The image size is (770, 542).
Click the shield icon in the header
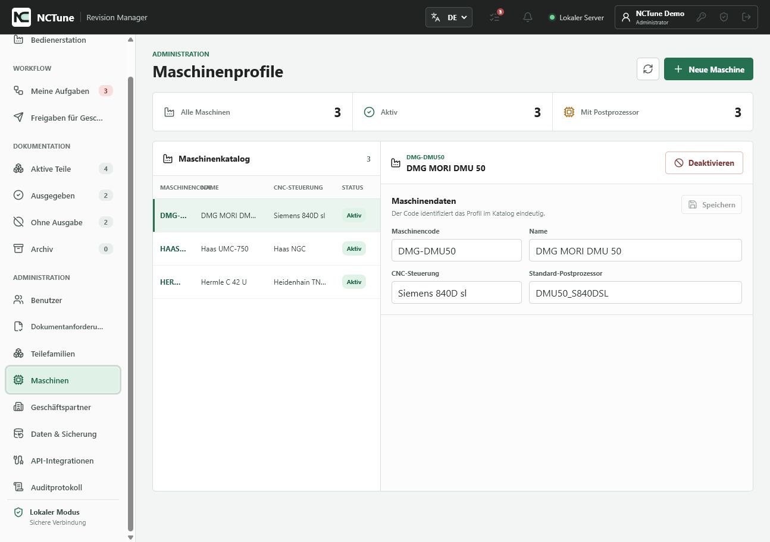(x=724, y=17)
